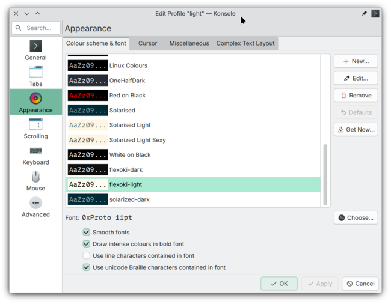Click the pin icon in title bar
The height and width of the screenshot is (304, 391).
coord(364,13)
